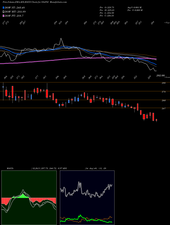Select the 'DOW PT: 258.7' legend label
The image size is (170, 225).
(x=14, y=16)
